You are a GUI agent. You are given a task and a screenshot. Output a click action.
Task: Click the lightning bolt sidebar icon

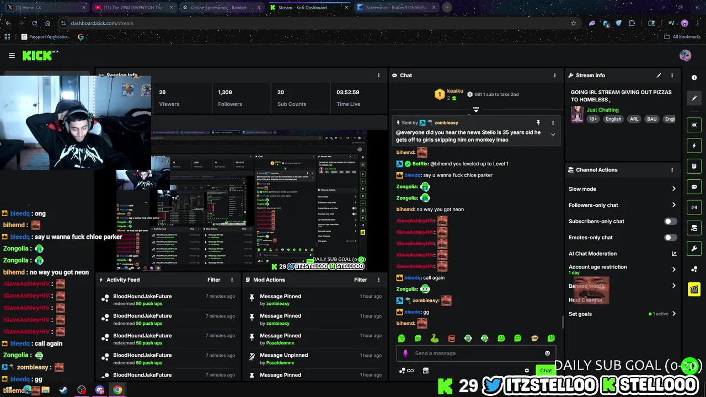click(694, 146)
